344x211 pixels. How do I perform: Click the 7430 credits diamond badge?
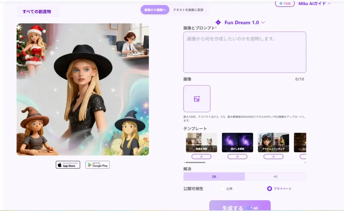(285, 3)
